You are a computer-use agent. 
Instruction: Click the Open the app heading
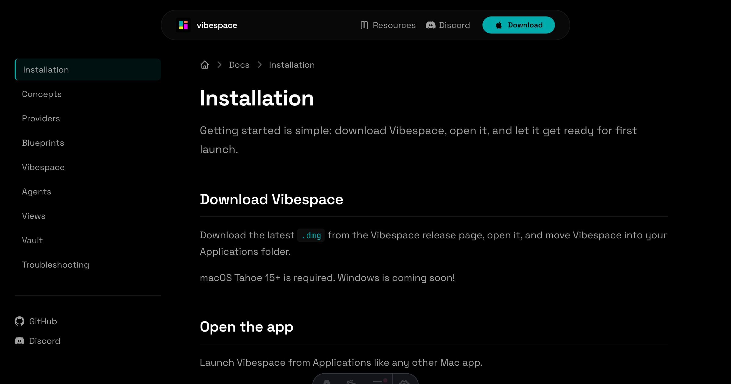pyautogui.click(x=246, y=327)
